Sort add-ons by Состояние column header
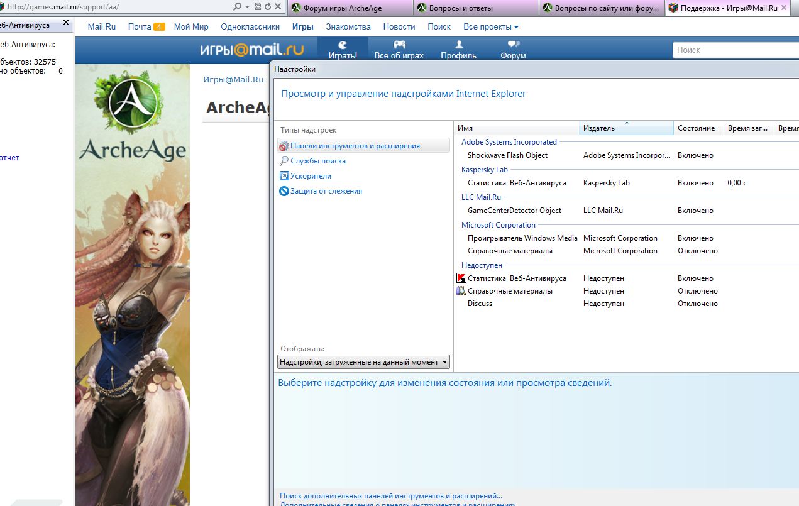The height and width of the screenshot is (506, 799). coord(698,128)
